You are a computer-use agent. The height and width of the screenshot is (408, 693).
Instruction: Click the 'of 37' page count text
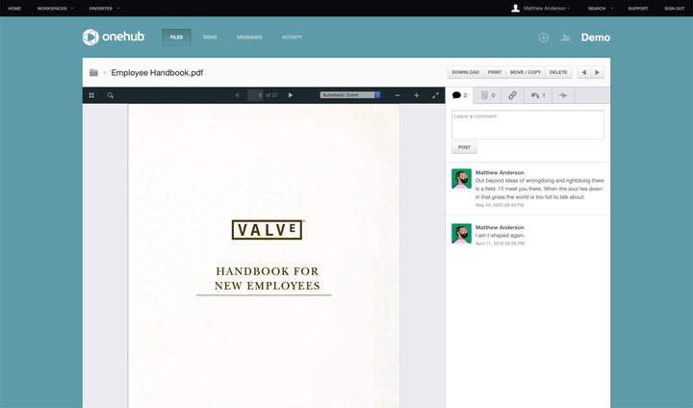click(x=271, y=95)
